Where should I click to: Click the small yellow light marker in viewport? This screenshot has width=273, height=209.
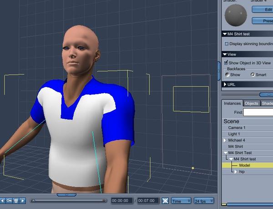[x=193, y=168]
